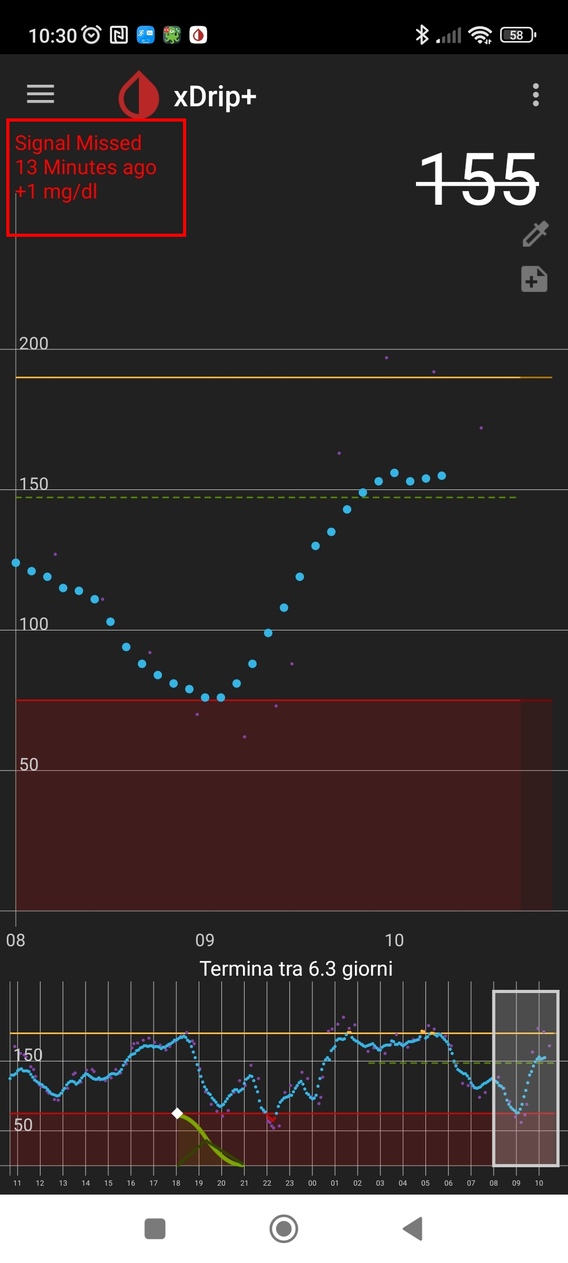Screen dimensions: 568x1263
Task: Tap the 09 hour label on main chart
Action: (x=205, y=940)
